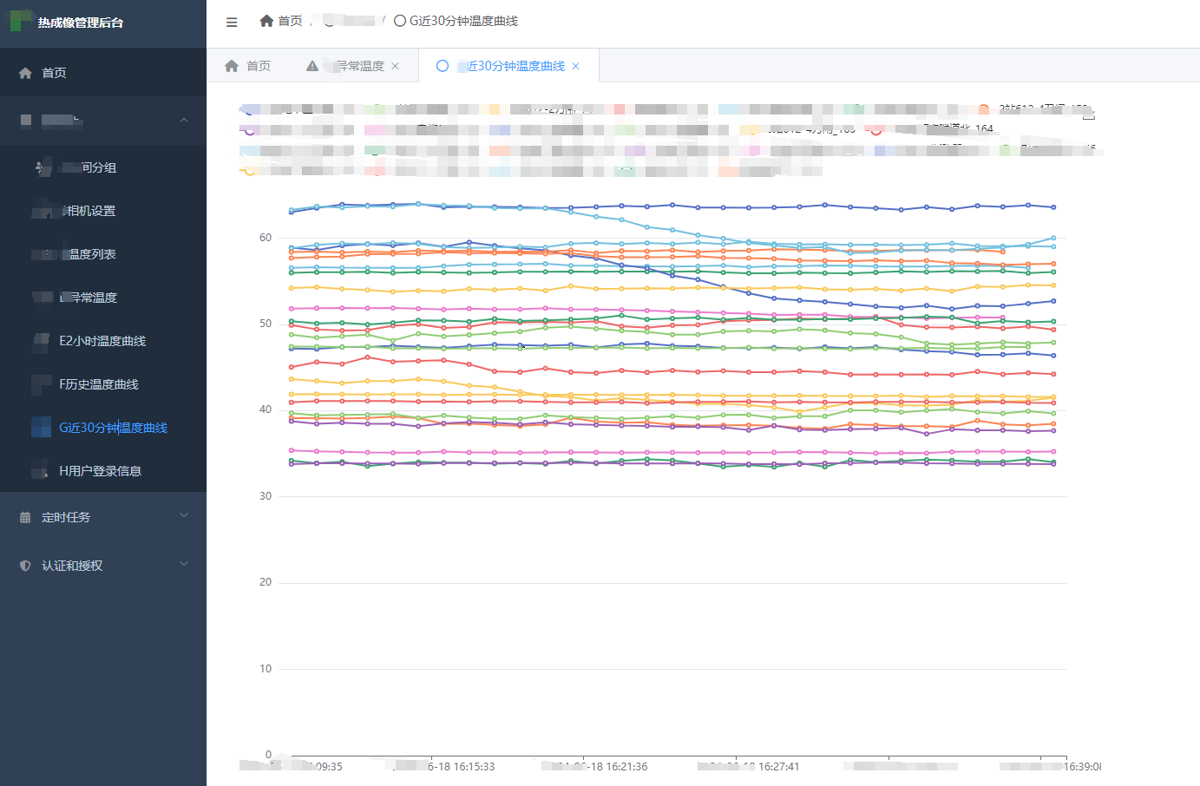This screenshot has height=786, width=1200.
Task: Click the calendar icon beside 定时任务
Action: point(25,517)
